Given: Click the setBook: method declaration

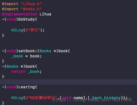Looking at the screenshot, I should coord(36,51).
